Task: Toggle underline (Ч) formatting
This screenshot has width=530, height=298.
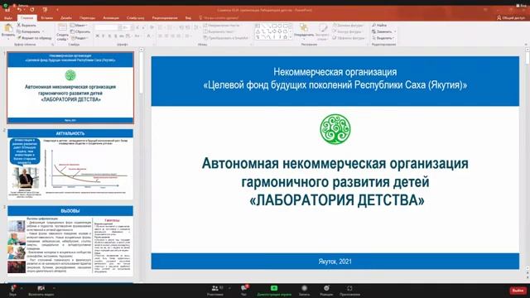Action: [x=109, y=36]
